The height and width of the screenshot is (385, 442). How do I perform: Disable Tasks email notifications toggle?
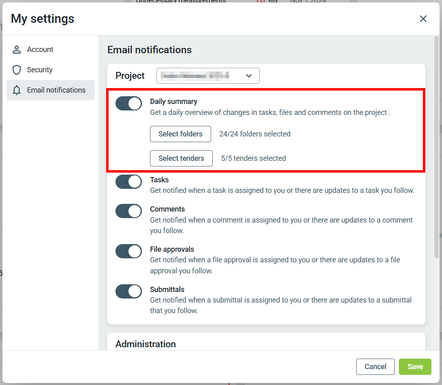pyautogui.click(x=128, y=182)
